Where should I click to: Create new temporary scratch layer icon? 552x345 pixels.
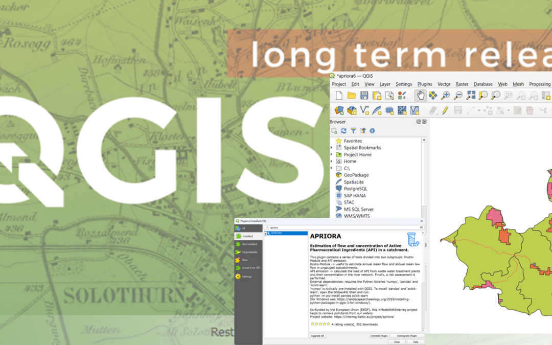pos(389,110)
